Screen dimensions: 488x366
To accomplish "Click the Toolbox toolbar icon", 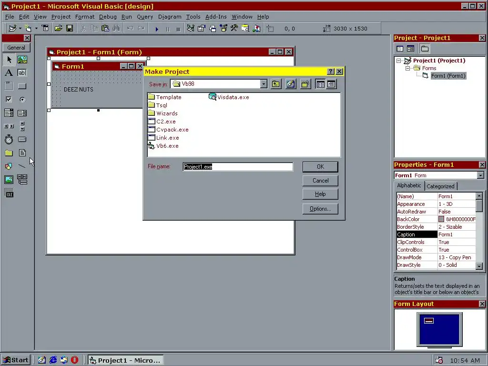I will tap(234, 29).
